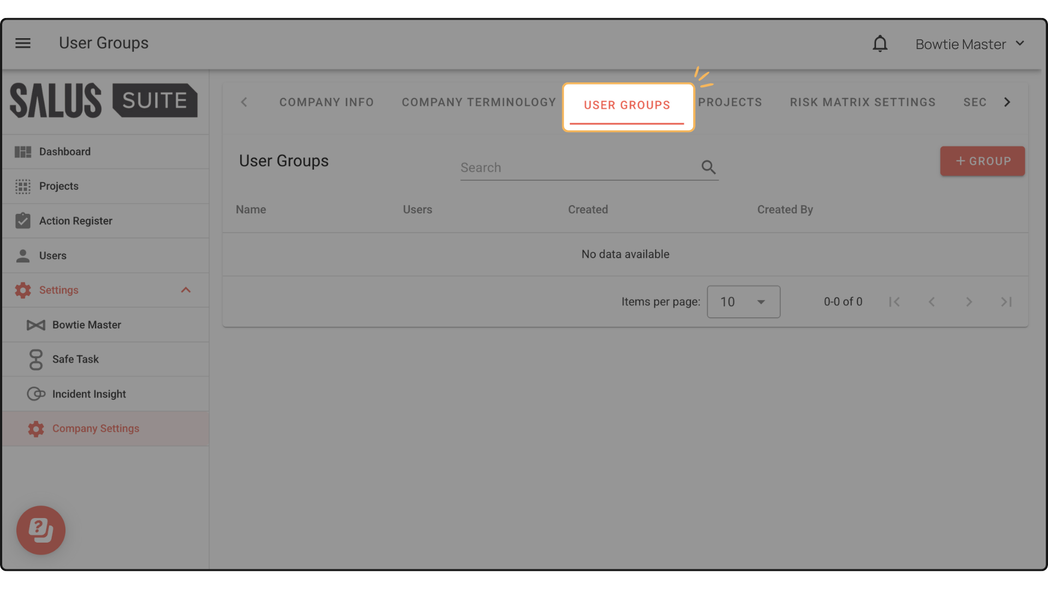Image resolution: width=1048 pixels, height=589 pixels.
Task: Open Action Register from sidebar
Action: (75, 221)
